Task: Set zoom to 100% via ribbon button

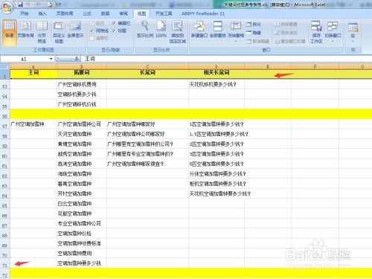Action: [161, 30]
